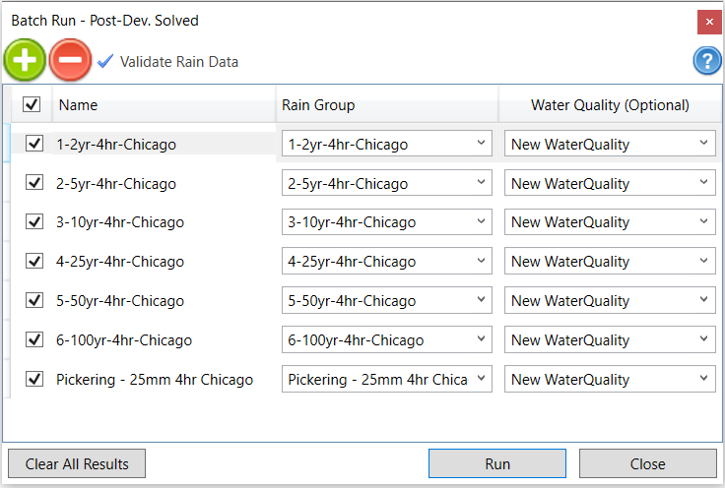The image size is (725, 488).
Task: Click the green add batch run icon
Action: (x=25, y=60)
